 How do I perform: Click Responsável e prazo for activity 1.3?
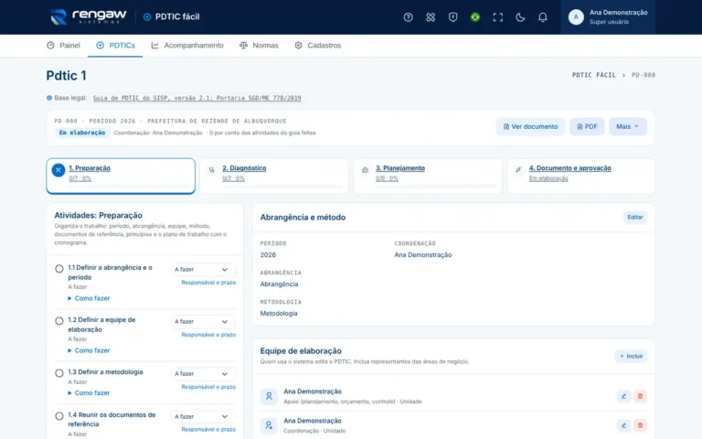point(208,387)
